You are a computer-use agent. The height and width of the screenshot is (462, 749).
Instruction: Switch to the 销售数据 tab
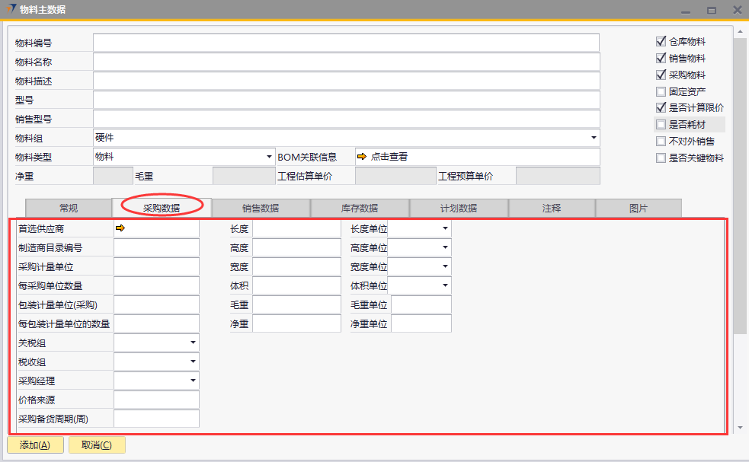coord(261,208)
